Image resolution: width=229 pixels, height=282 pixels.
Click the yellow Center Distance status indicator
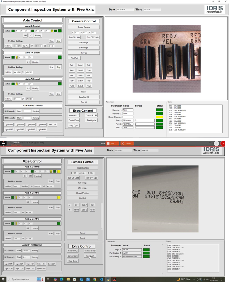(x=159, y=117)
